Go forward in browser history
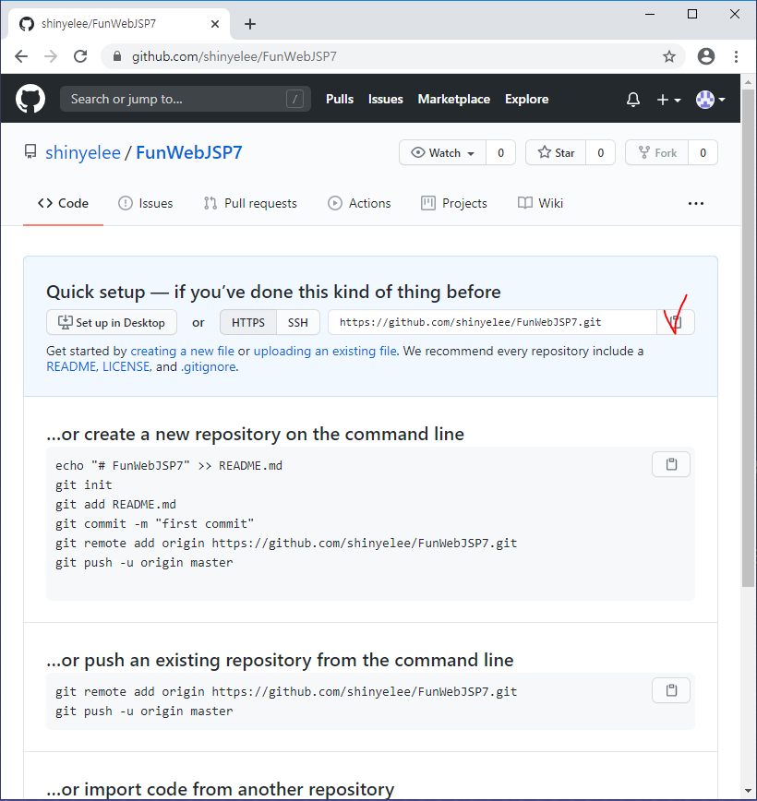 (x=51, y=56)
